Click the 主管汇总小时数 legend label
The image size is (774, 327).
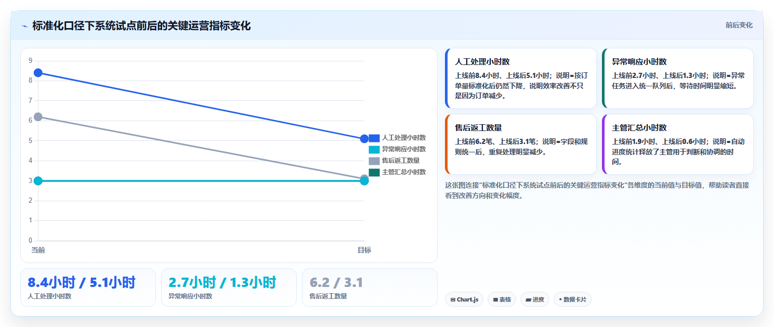coord(404,172)
